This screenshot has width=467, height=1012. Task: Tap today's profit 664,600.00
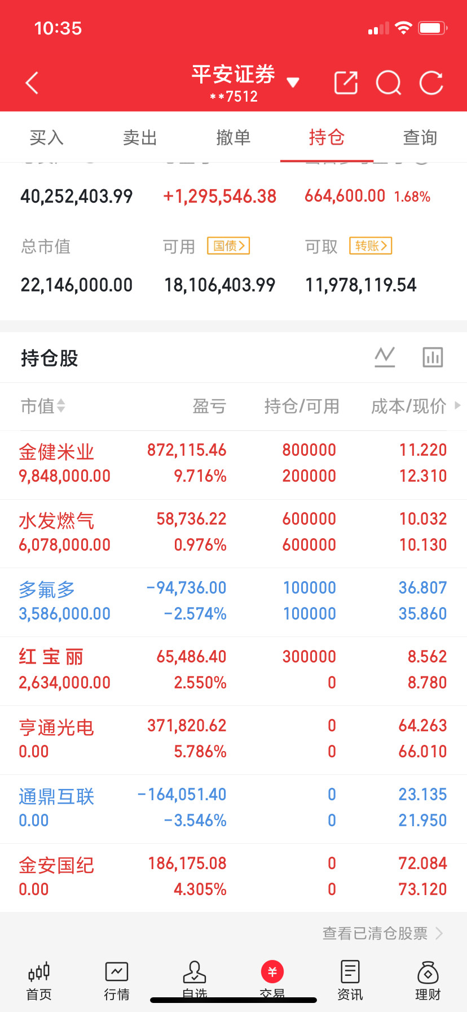[x=345, y=196]
